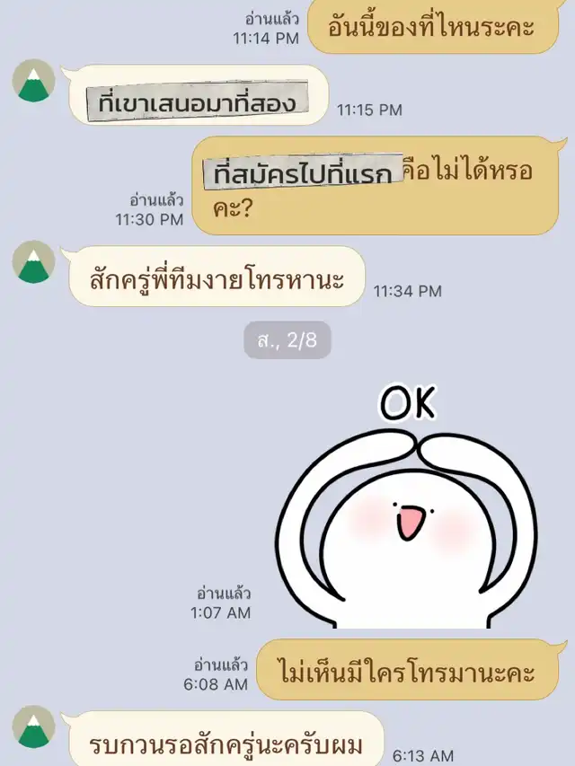Image resolution: width=575 pixels, height=766 pixels.
Task: Tap the read label at 11:14 PM
Action: (x=272, y=19)
